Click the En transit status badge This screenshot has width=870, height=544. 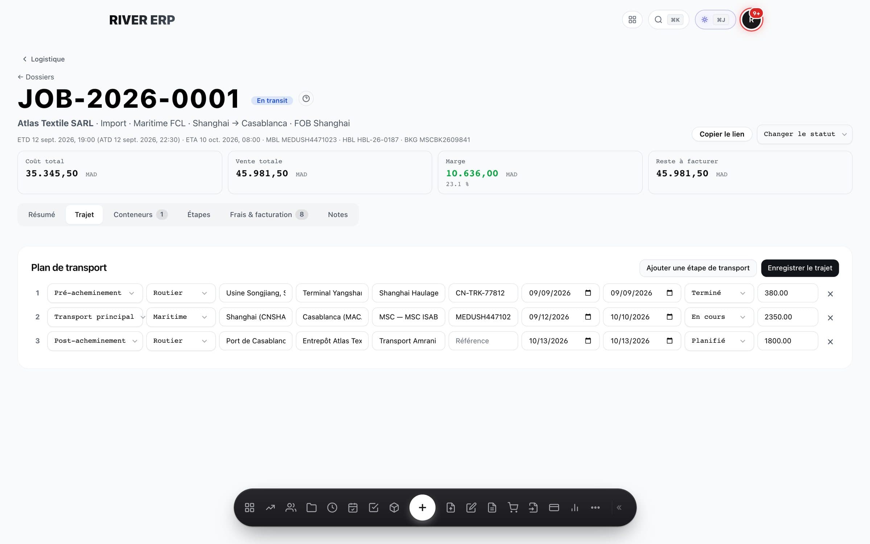[x=272, y=100]
